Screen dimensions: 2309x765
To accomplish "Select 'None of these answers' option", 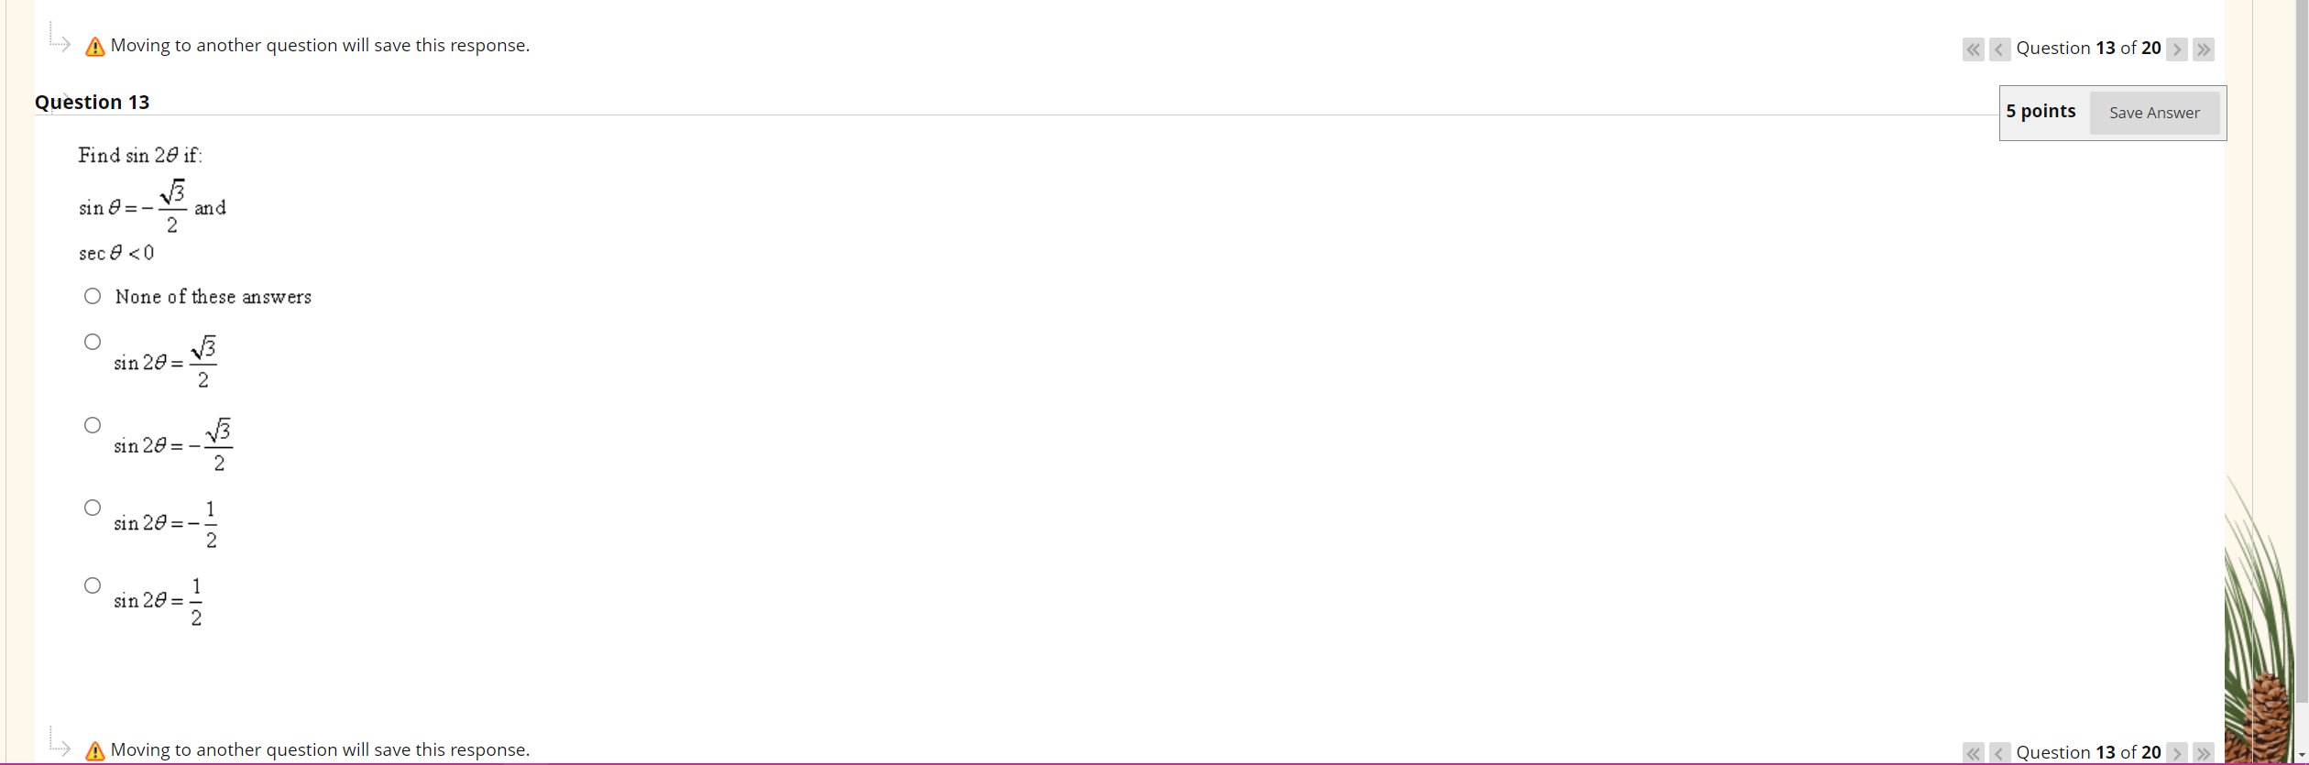I will coord(93,296).
